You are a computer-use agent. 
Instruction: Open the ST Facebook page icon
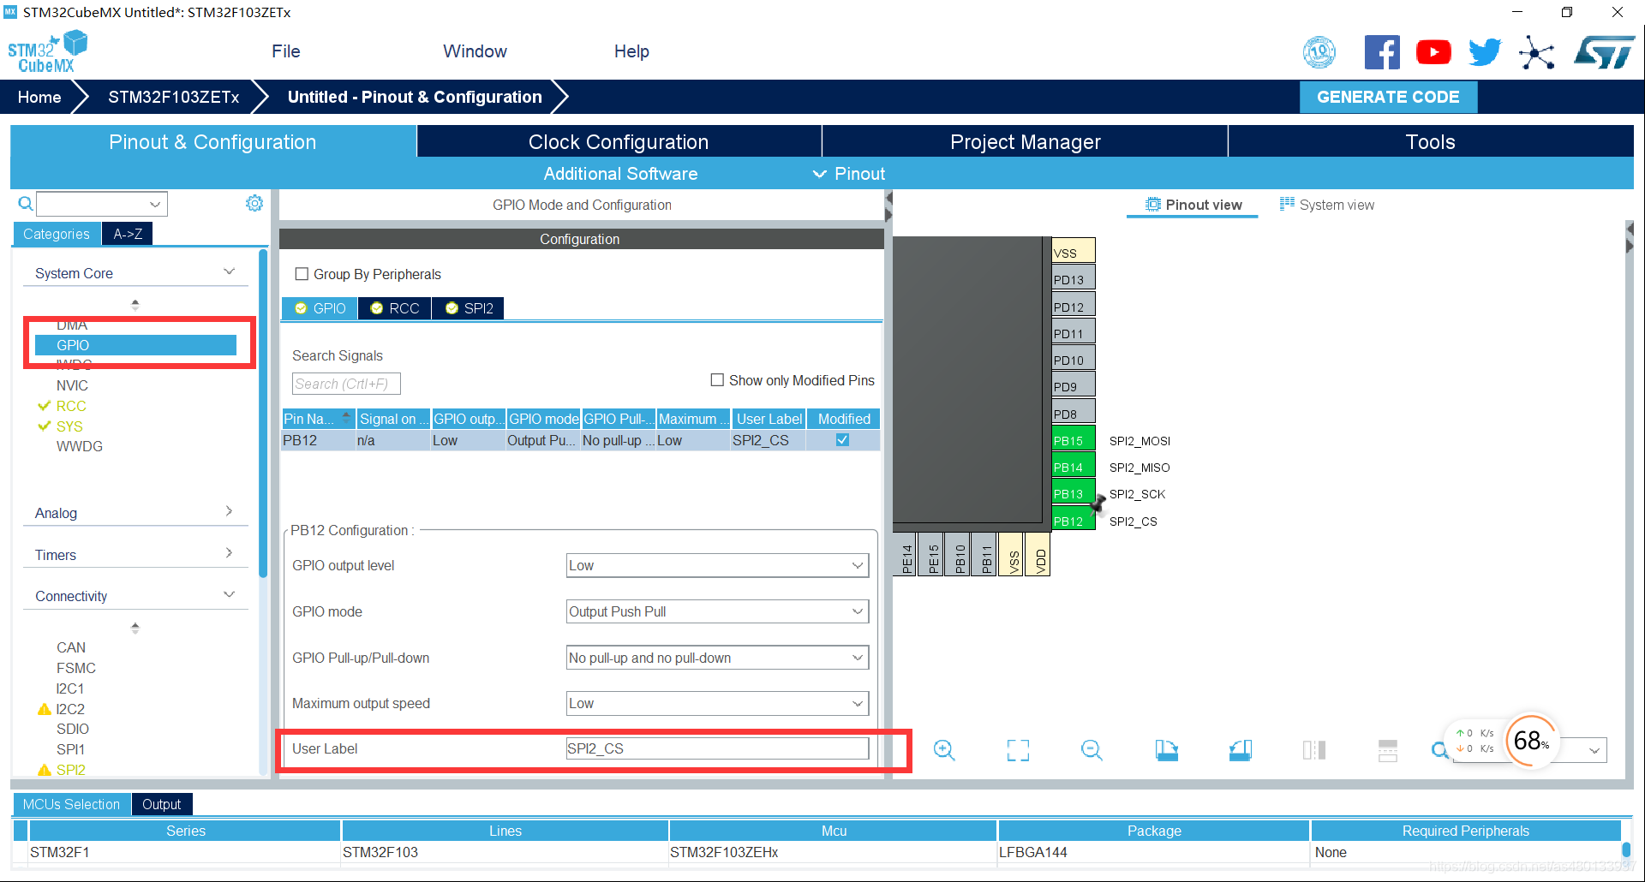(x=1381, y=52)
